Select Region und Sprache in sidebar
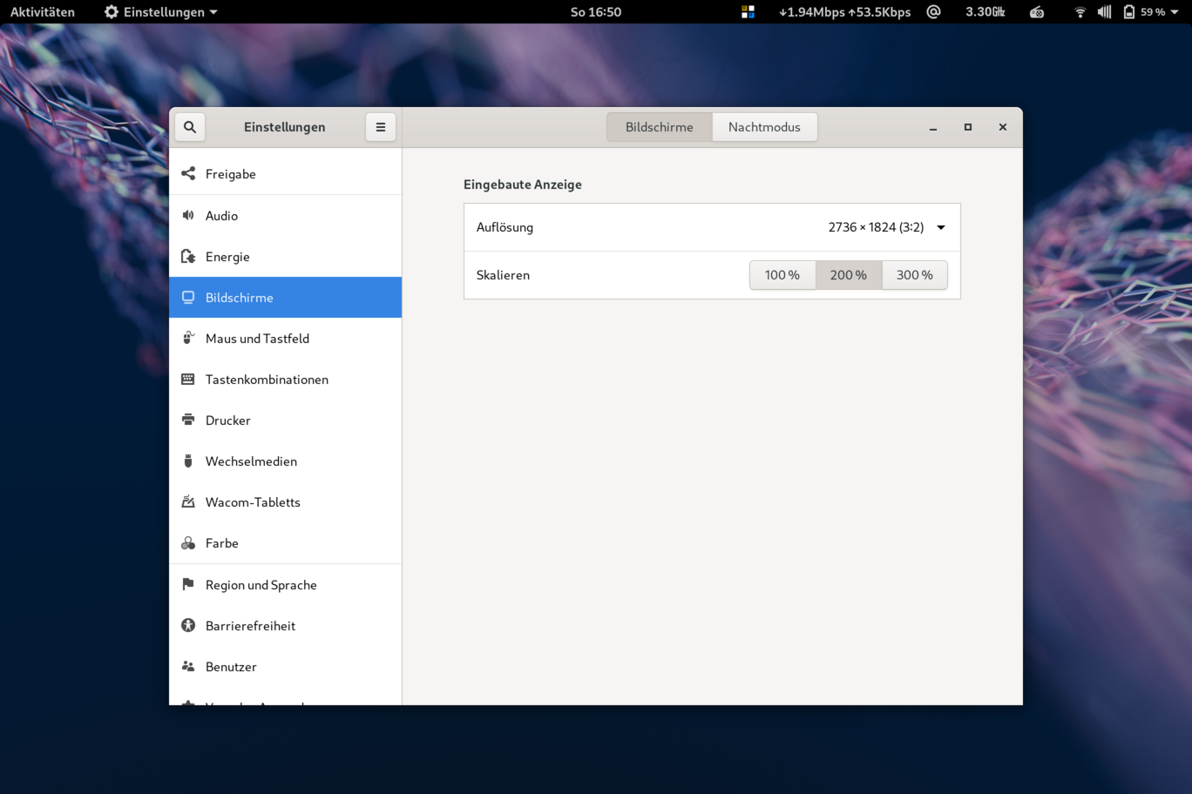Screen dimensions: 1192x794 coord(286,584)
